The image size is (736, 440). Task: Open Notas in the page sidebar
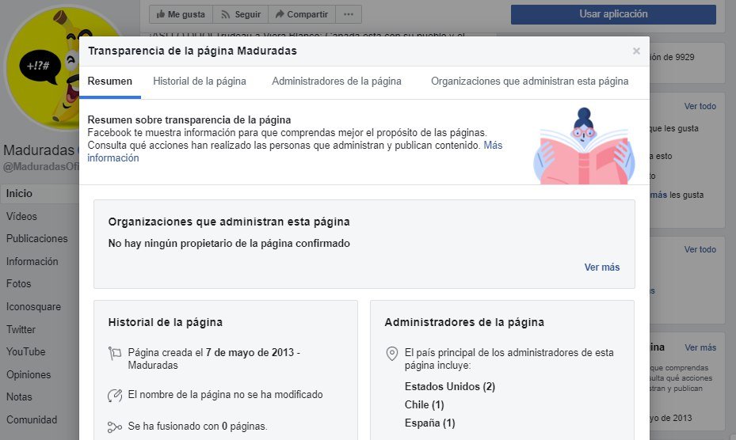pyautogui.click(x=19, y=396)
